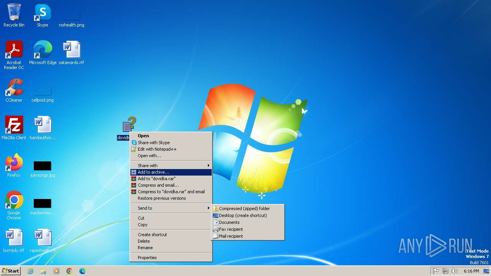Select the Microsoft Edge desktop shortcut
This screenshot has height=276, width=491.
click(x=43, y=53)
